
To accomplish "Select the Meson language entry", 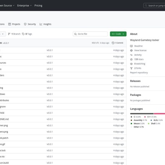I will click(x=137, y=123).
